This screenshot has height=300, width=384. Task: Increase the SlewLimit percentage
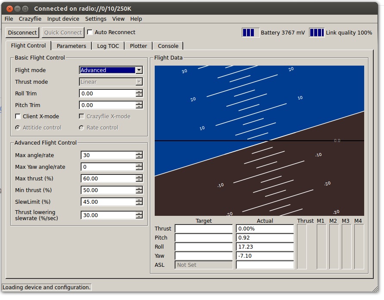[x=139, y=200]
